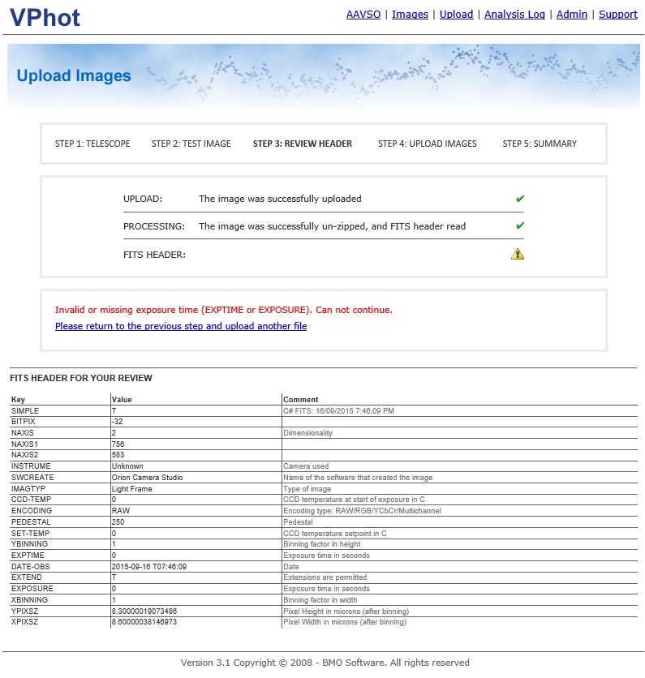Image resolution: width=645 pixels, height=678 pixels.
Task: Click the red invalid exposure time error message
Action: [224, 310]
